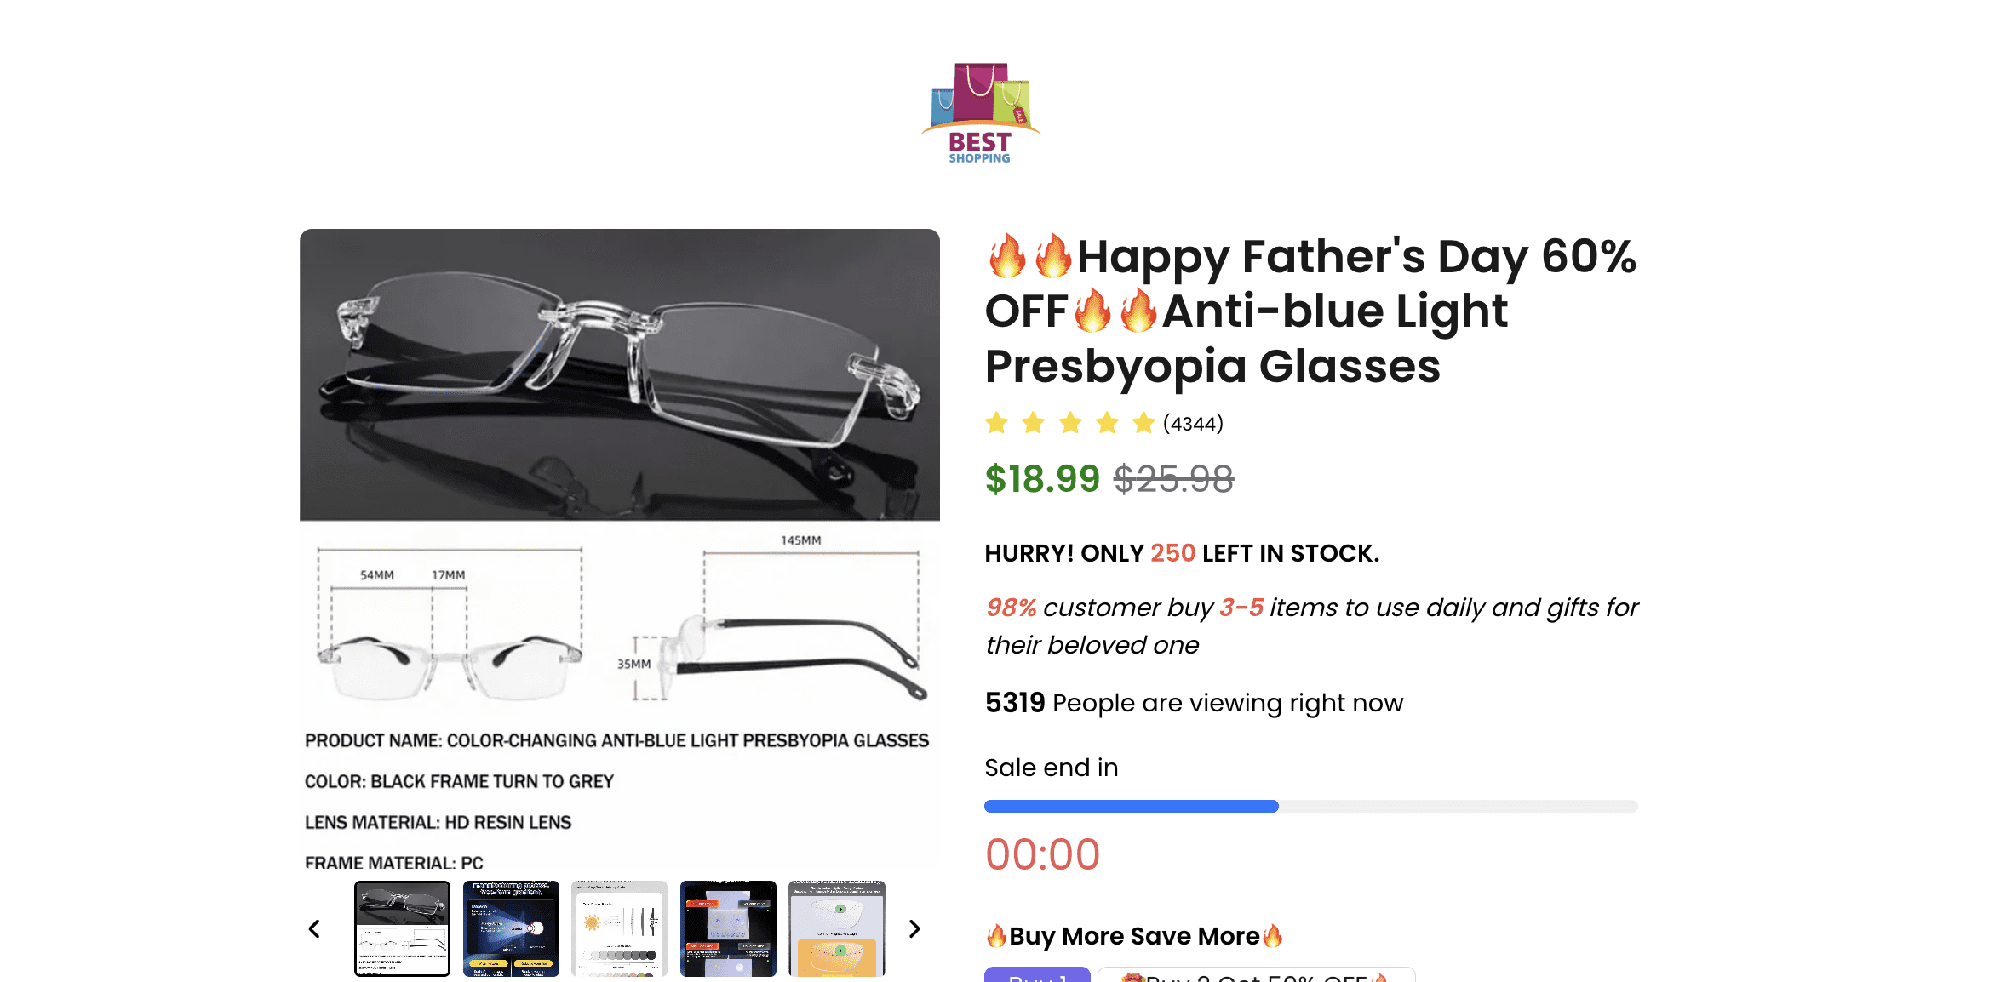Click the glasses dimensions diagram

pos(619,625)
